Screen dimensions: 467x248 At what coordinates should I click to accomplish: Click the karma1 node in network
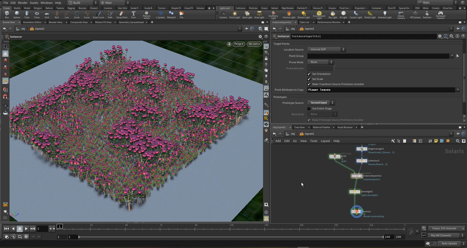point(357,212)
